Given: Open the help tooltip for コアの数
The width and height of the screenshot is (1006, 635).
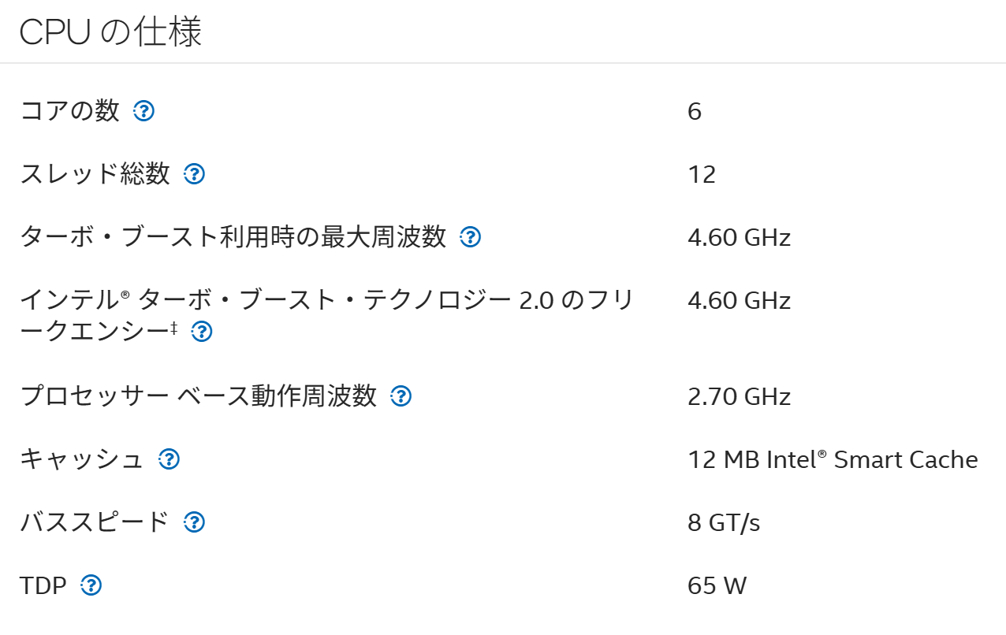Looking at the screenshot, I should click(x=143, y=111).
